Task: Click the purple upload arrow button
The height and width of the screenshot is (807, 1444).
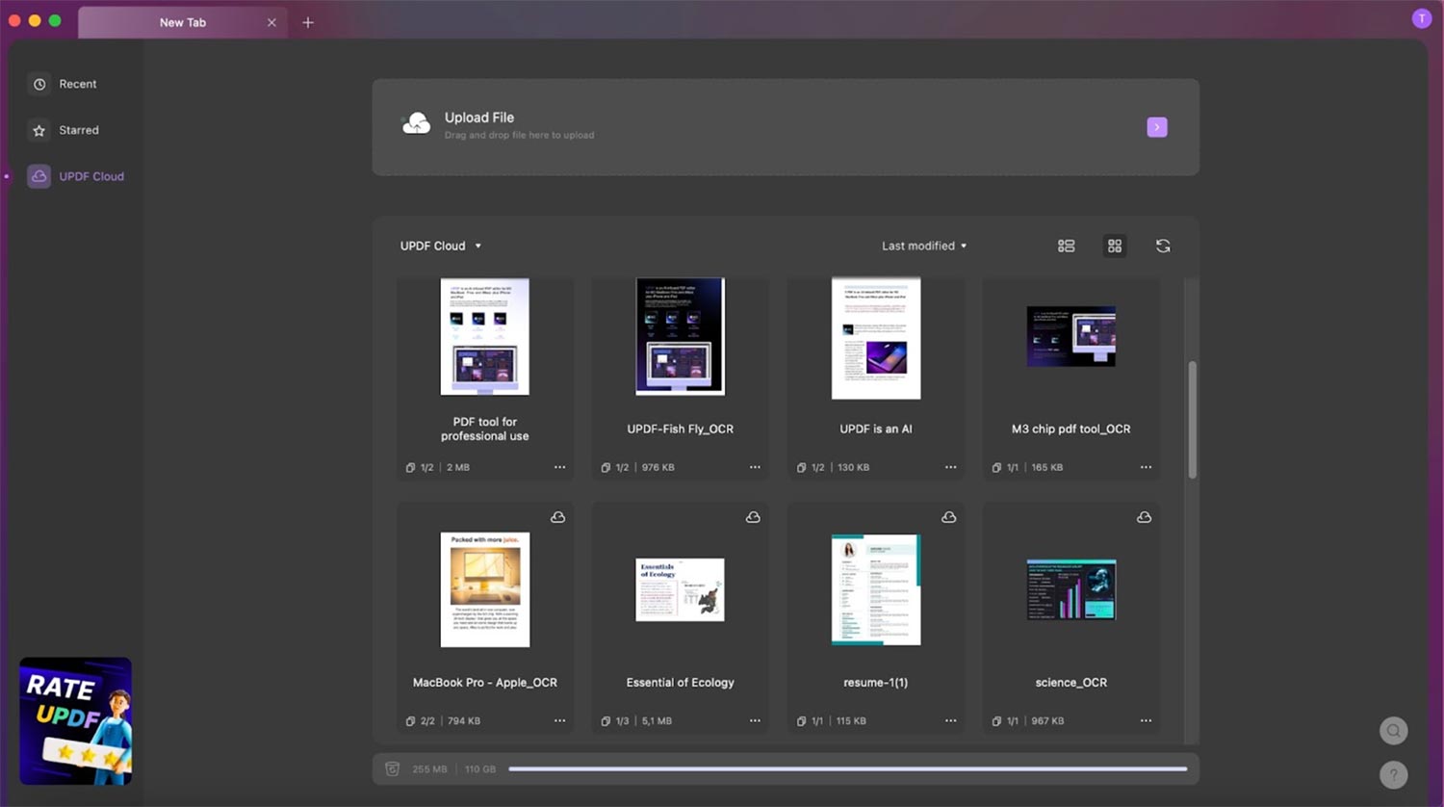Action: pyautogui.click(x=1156, y=127)
